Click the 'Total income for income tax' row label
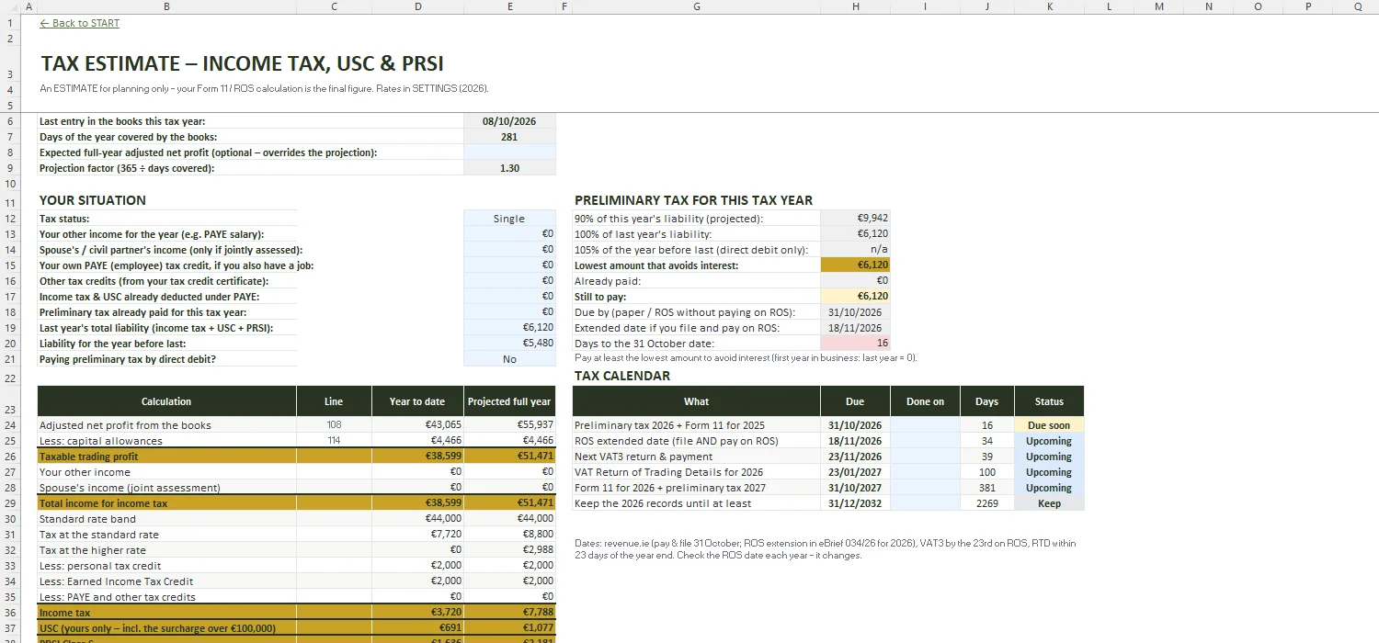1379x643 pixels. coord(166,503)
